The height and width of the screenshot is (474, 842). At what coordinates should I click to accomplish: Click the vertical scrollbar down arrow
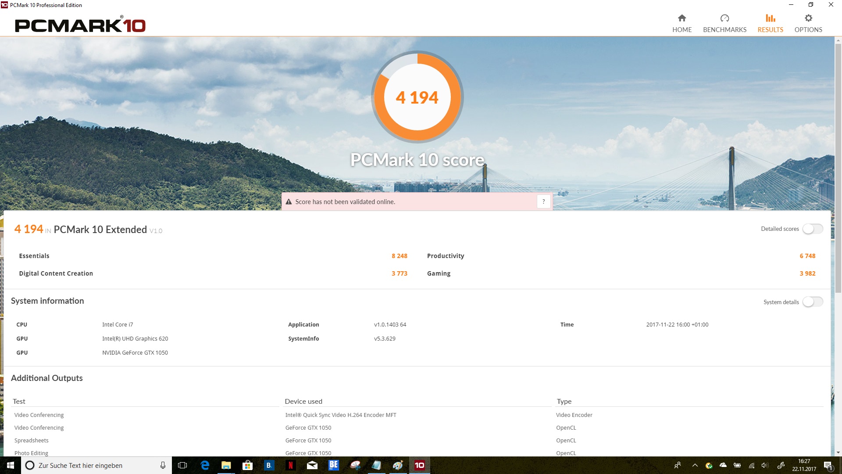[x=838, y=452]
